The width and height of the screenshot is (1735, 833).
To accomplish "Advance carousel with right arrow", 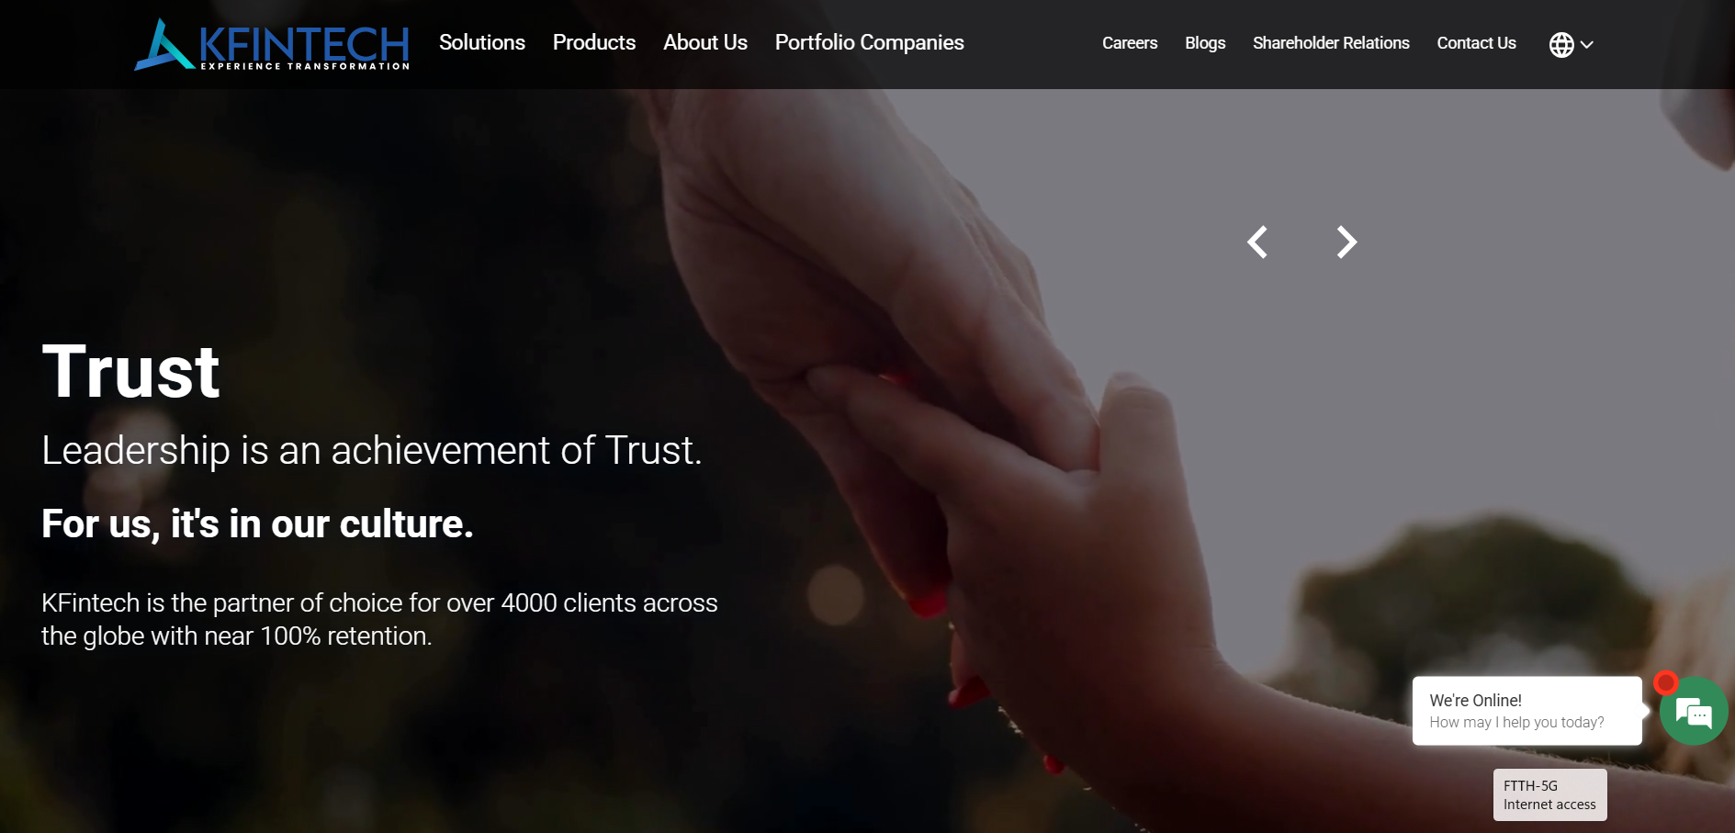I will point(1346,242).
